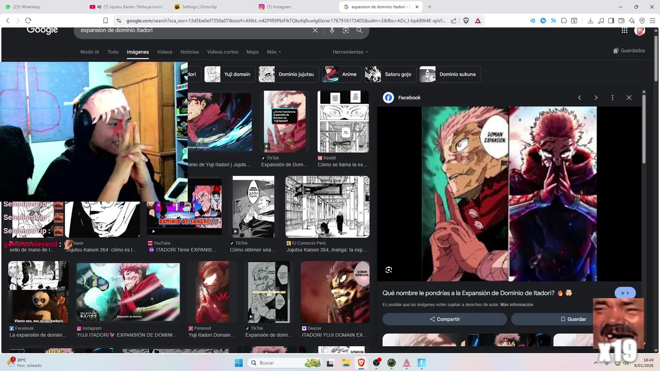Open the extensions puzzle icon
Image resolution: width=660 pixels, height=371 pixels.
564,21
